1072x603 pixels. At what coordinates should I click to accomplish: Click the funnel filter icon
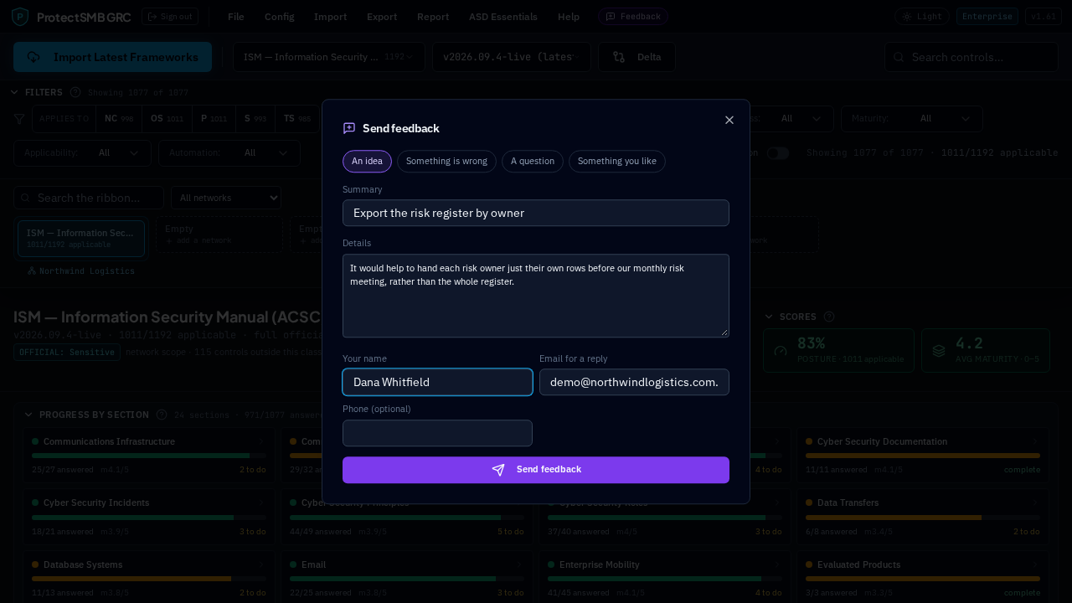19,119
